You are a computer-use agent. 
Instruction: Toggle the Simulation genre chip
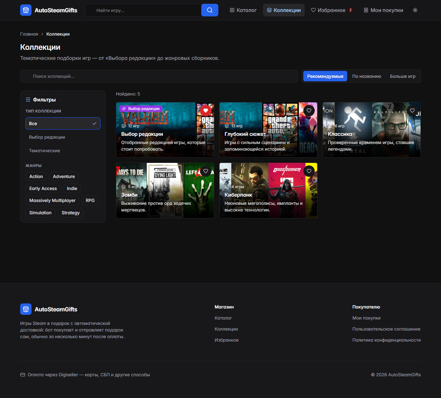click(40, 213)
